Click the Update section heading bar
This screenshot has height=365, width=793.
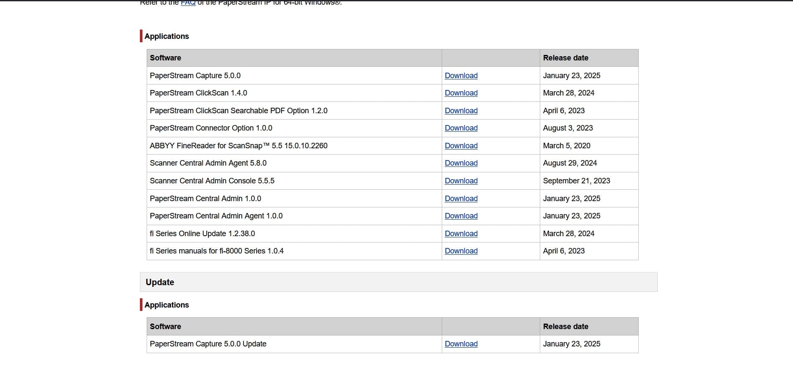398,282
